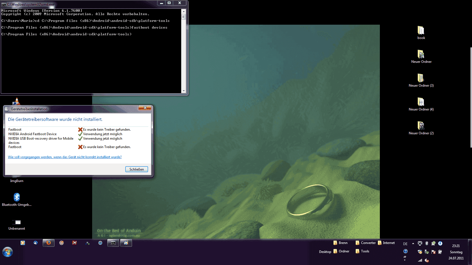
Task: Open the Converter toolbar folder
Action: click(366, 243)
